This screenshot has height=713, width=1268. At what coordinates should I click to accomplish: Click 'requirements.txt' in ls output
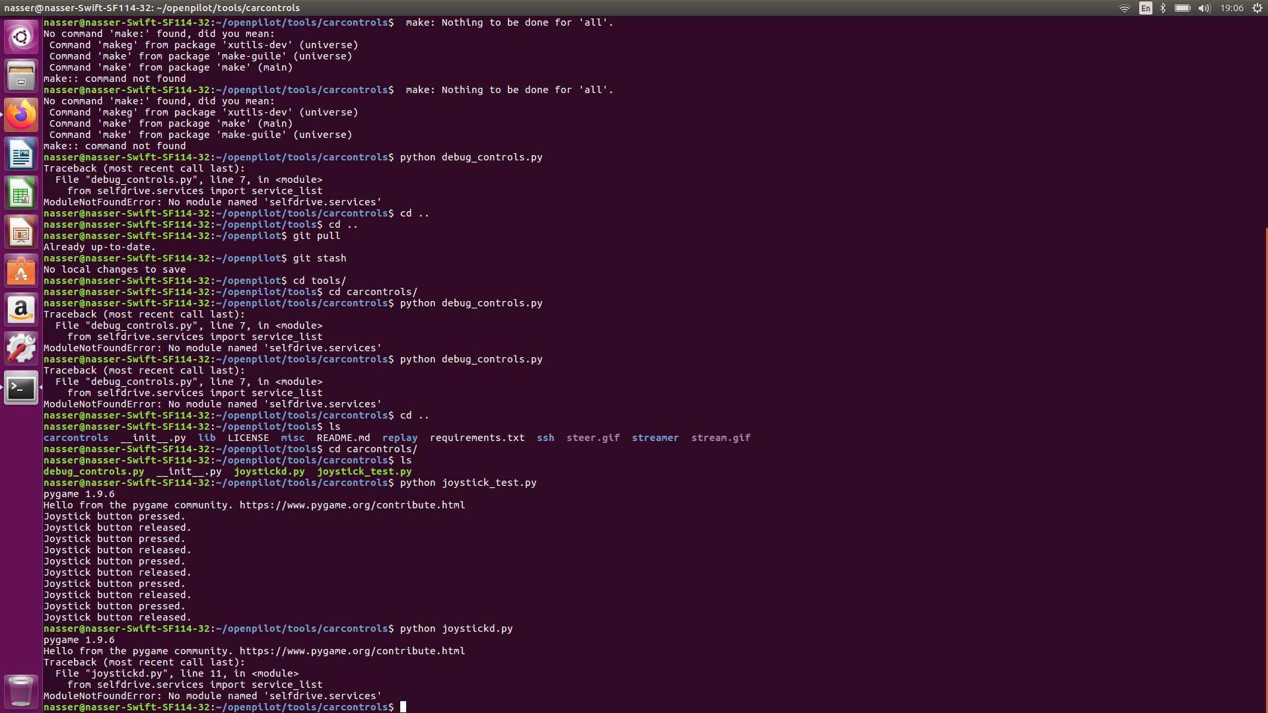[477, 438]
